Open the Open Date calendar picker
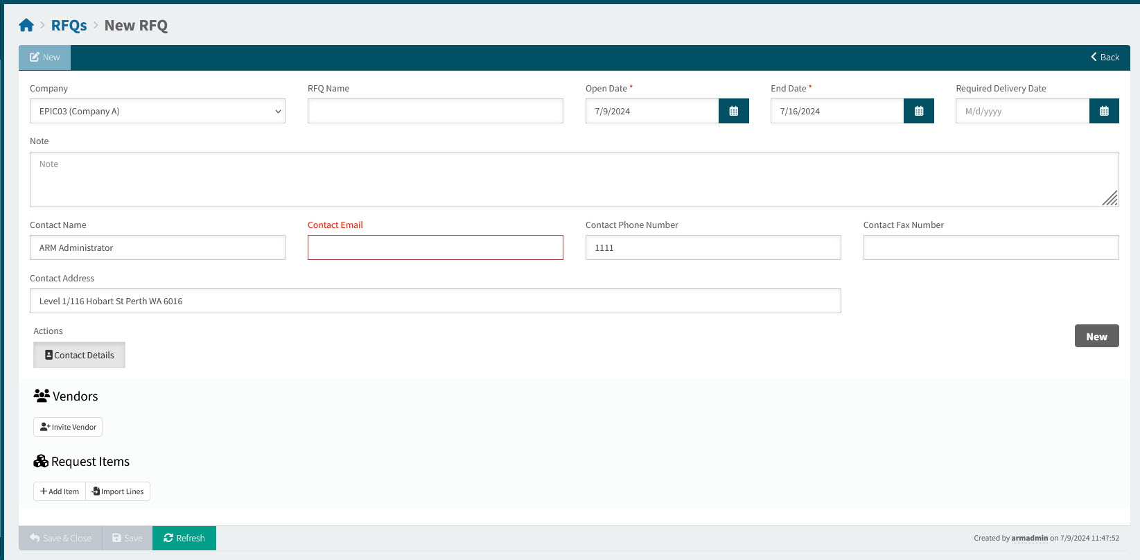The width and height of the screenshot is (1140, 560). (733, 111)
